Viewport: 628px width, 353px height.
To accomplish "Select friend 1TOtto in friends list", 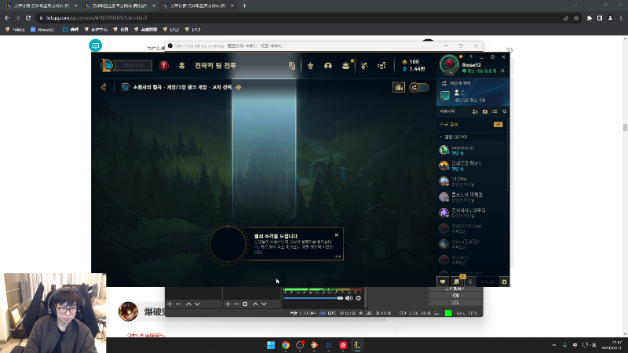I will click(472, 181).
